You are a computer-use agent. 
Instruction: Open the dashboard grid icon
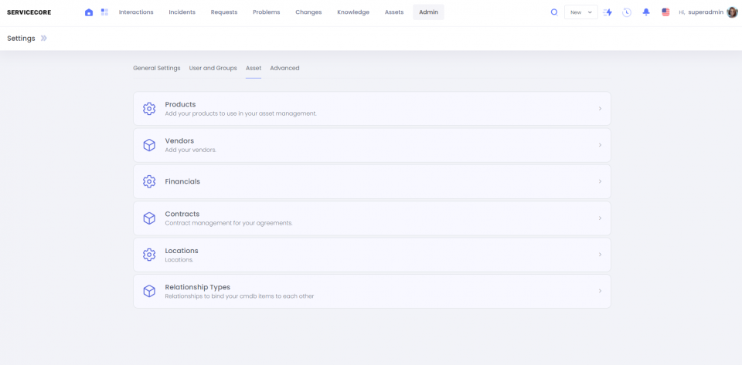[104, 12]
